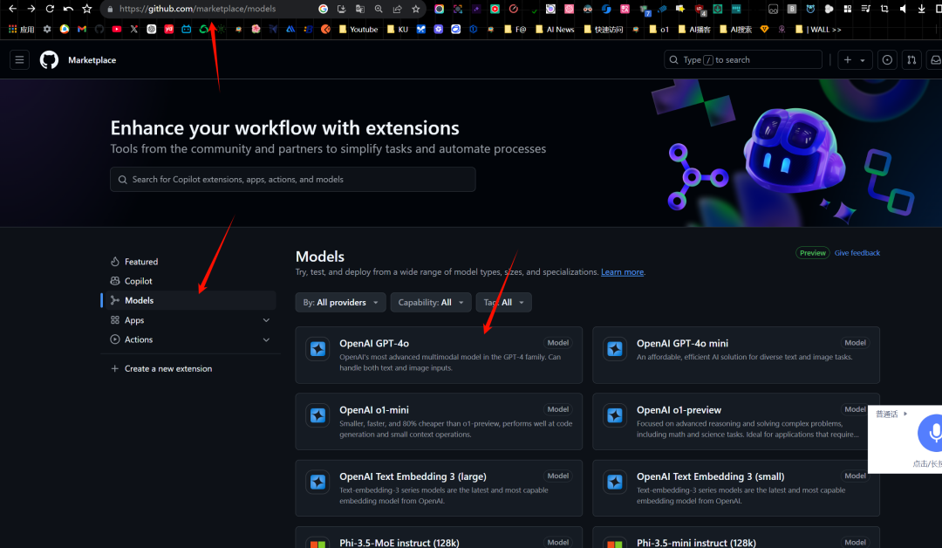This screenshot has width=942, height=548.
Task: Click the OpenAI GPT-4o model icon
Action: pyautogui.click(x=317, y=348)
